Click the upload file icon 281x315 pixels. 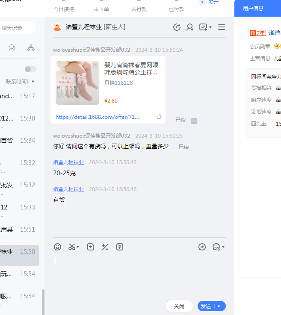point(90,247)
